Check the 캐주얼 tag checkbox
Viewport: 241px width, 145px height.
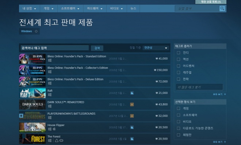point(179,72)
